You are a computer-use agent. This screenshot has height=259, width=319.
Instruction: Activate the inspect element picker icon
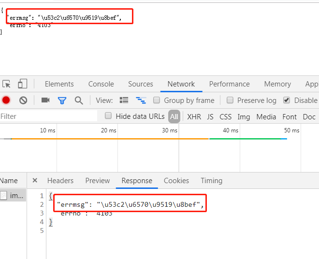coord(6,84)
